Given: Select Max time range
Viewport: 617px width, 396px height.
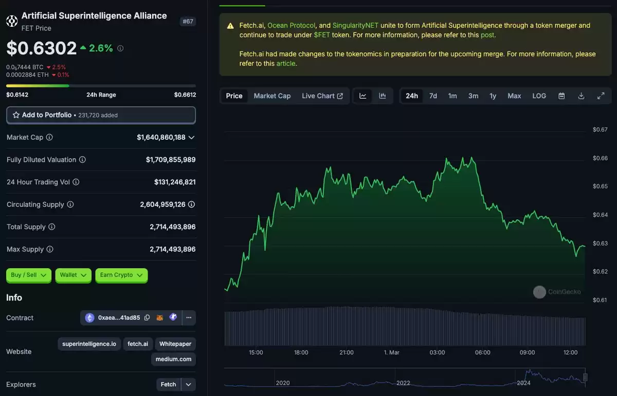Looking at the screenshot, I should click(x=514, y=96).
